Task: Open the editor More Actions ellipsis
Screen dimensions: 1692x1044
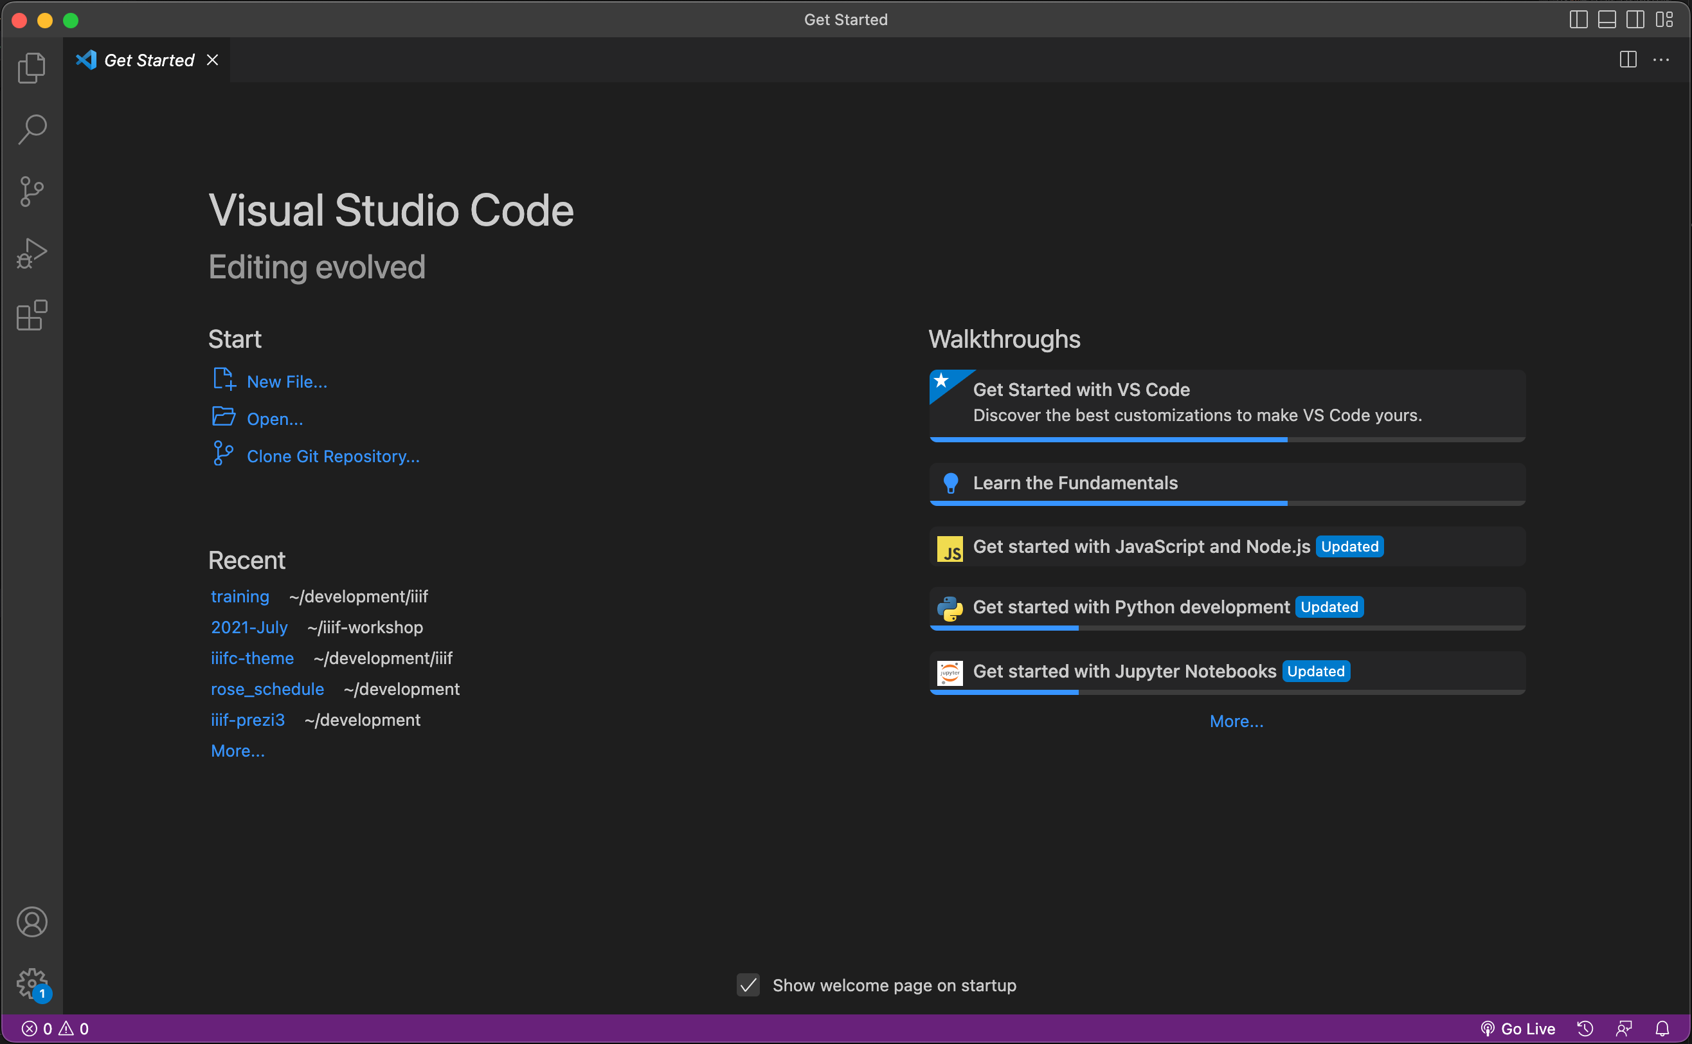Action: tap(1661, 60)
